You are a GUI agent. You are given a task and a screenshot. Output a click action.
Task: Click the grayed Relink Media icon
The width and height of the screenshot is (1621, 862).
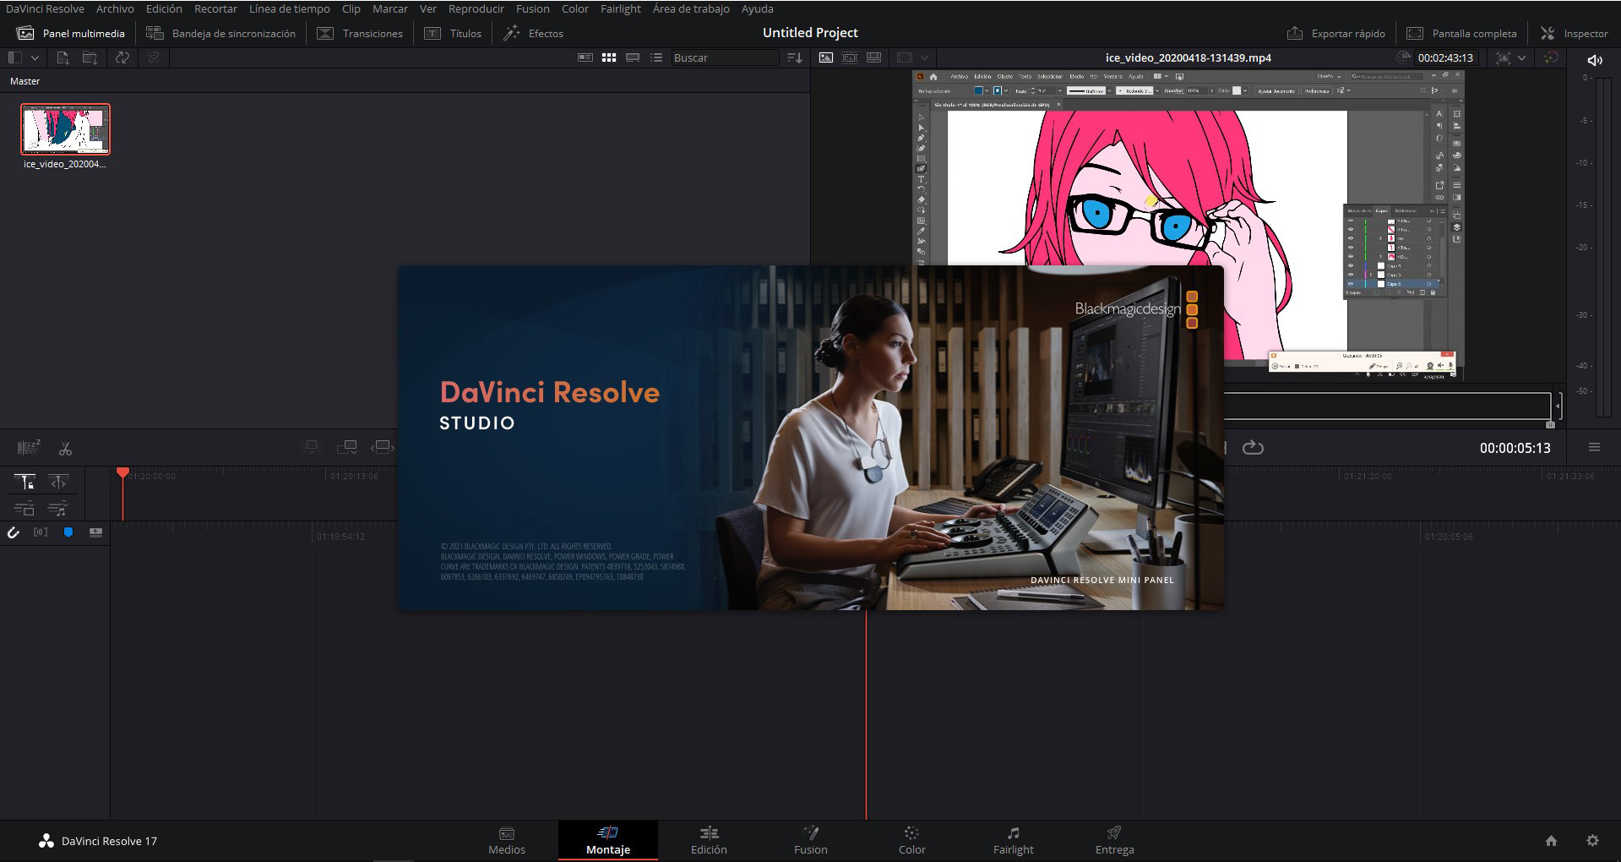[153, 57]
